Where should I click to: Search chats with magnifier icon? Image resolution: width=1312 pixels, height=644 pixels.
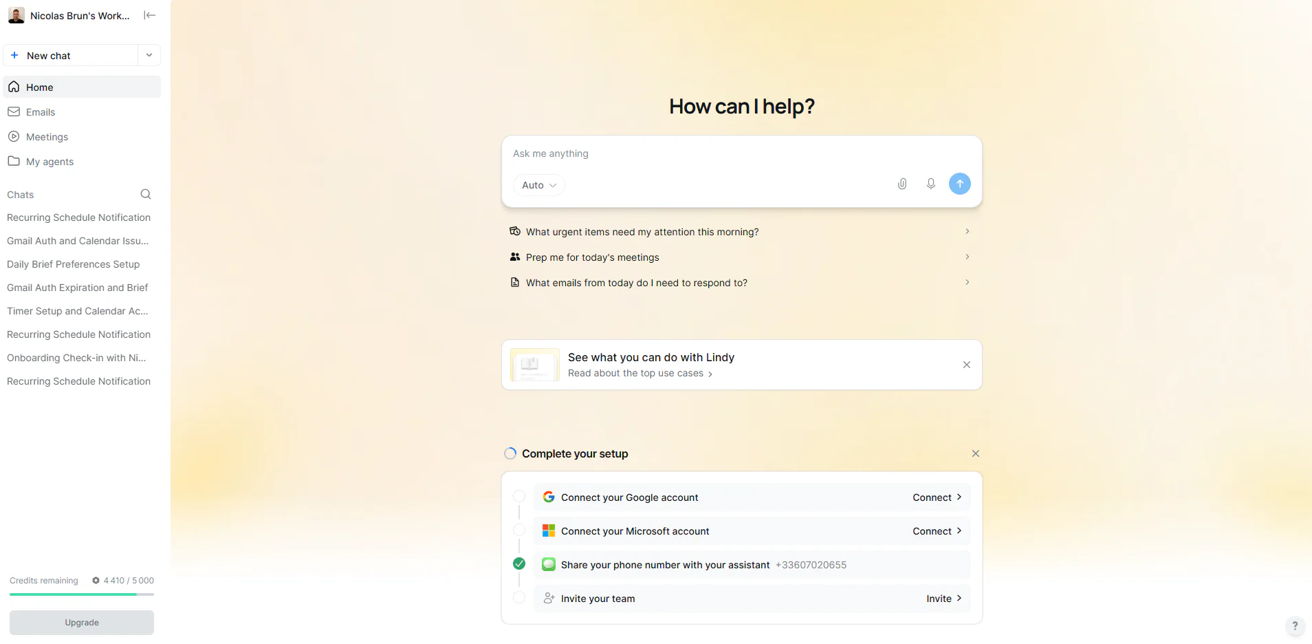pos(146,194)
